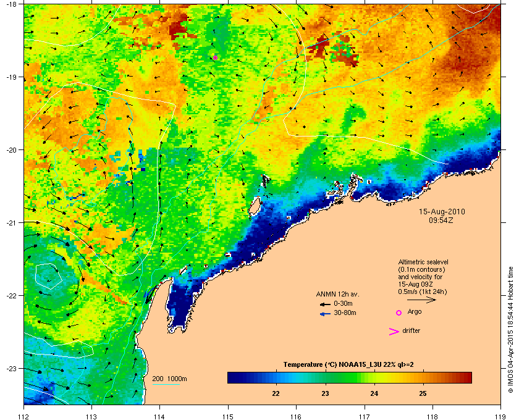519x420 pixels.
Task: Click latitude axis label '-19'
Action: tap(11, 77)
